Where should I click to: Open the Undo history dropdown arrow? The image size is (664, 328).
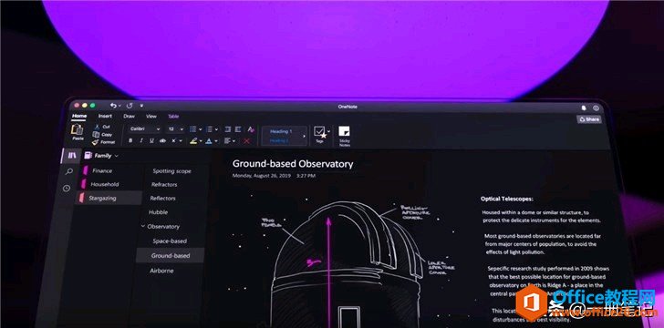click(119, 106)
